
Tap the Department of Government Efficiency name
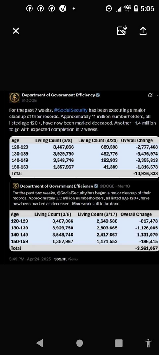(58, 95)
